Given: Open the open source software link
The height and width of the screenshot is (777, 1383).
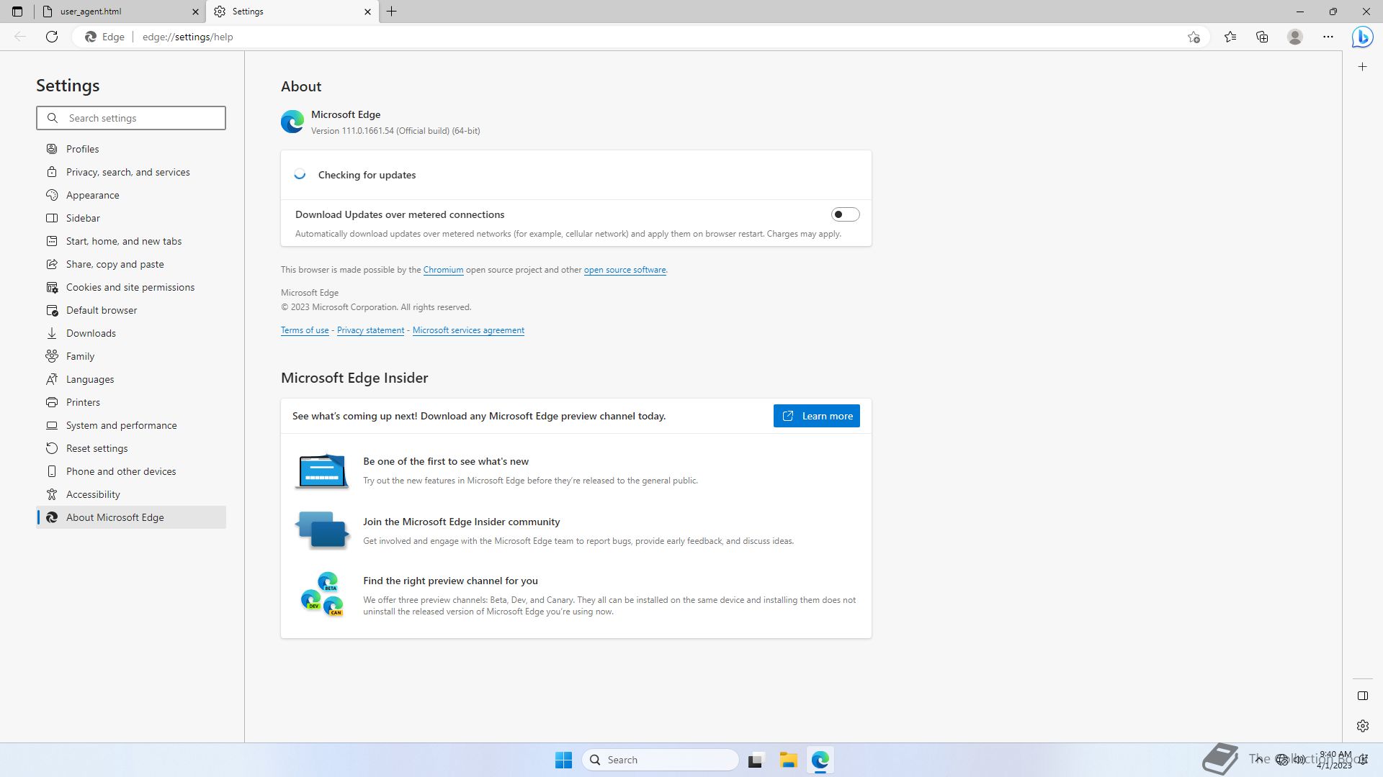Looking at the screenshot, I should (625, 270).
